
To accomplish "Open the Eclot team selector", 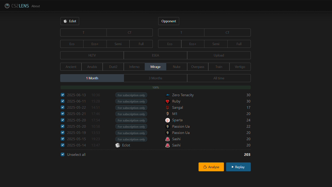I will 70,21.
